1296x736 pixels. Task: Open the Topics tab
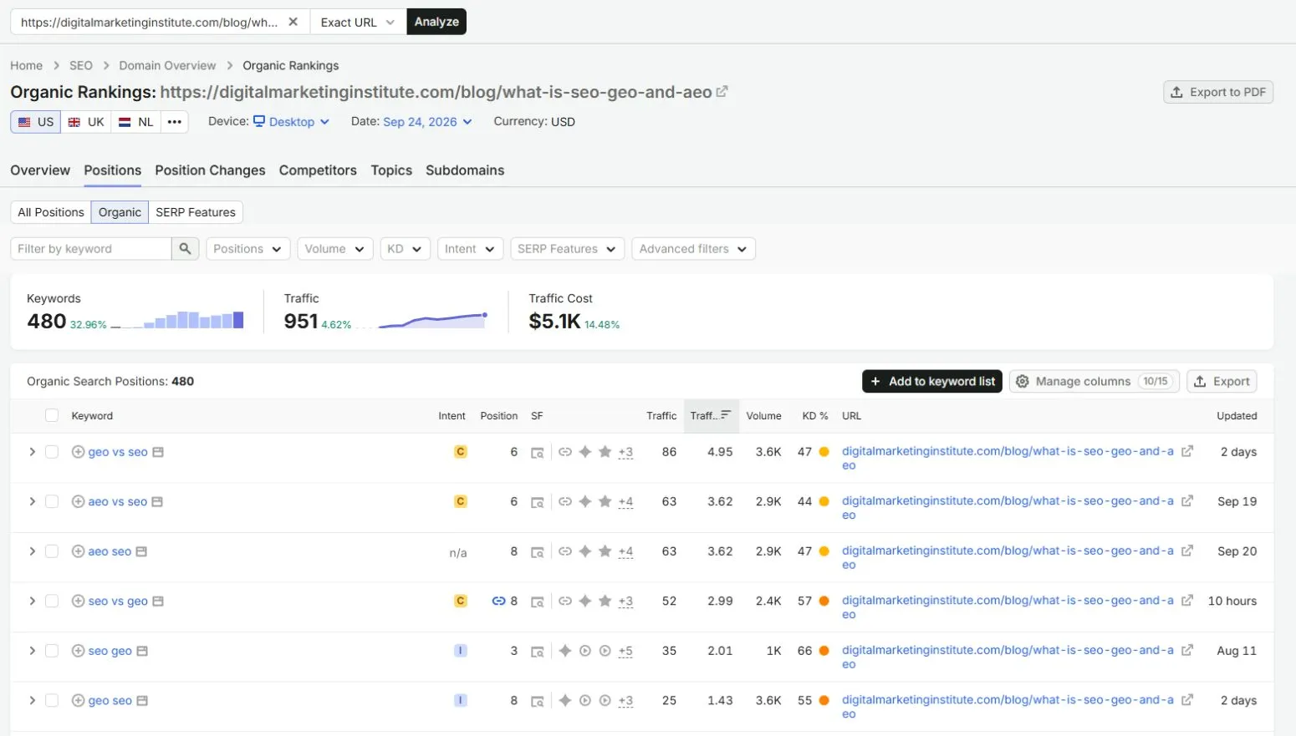point(391,170)
